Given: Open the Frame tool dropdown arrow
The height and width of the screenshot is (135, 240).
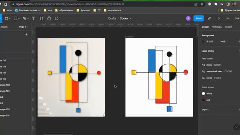Looking at the screenshot, I should [x=10, y=19].
